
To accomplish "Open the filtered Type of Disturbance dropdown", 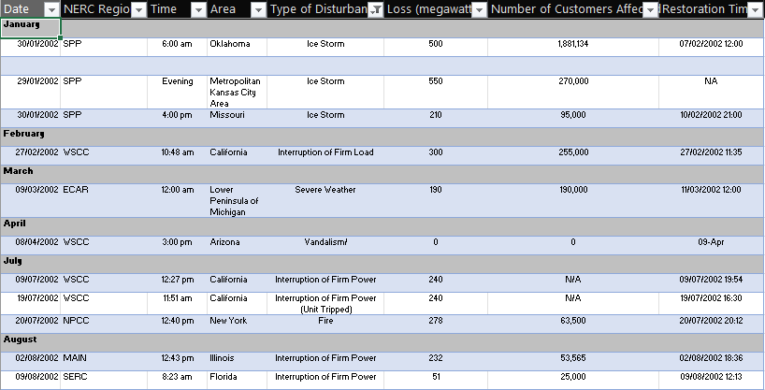I will tap(376, 9).
